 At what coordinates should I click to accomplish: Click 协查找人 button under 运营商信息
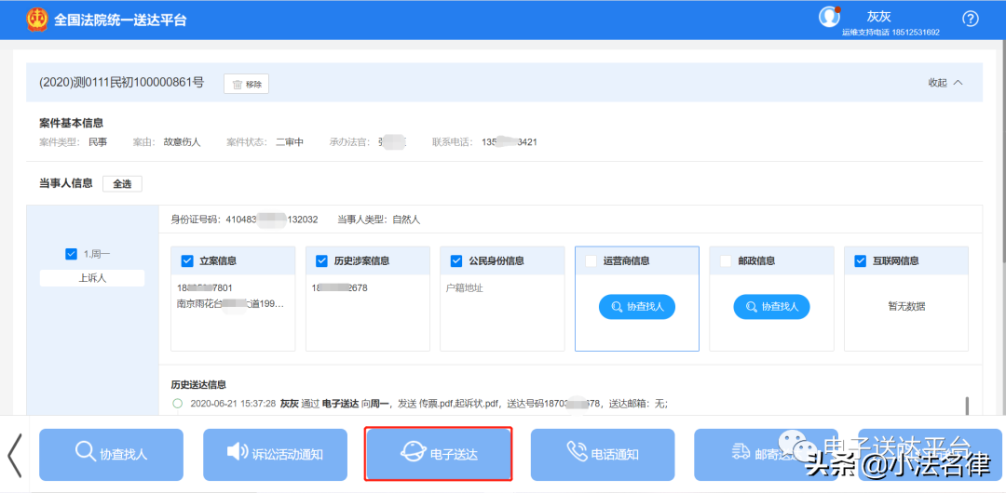(637, 307)
